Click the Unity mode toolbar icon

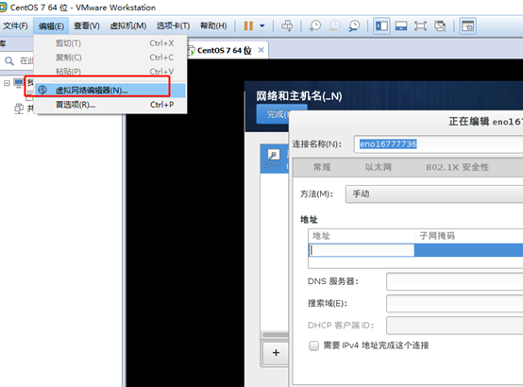pyautogui.click(x=440, y=25)
